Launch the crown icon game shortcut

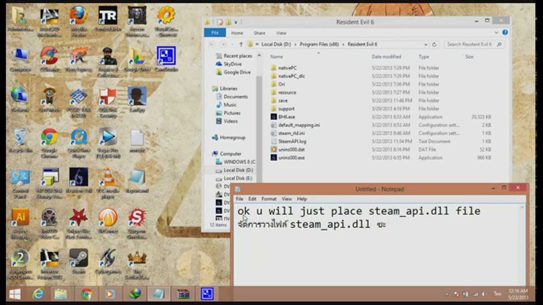click(x=137, y=264)
